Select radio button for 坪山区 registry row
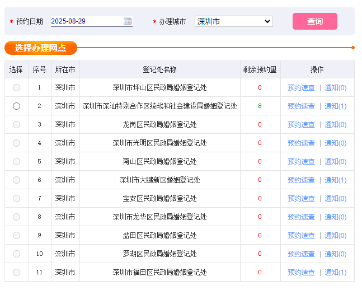 (x=16, y=87)
